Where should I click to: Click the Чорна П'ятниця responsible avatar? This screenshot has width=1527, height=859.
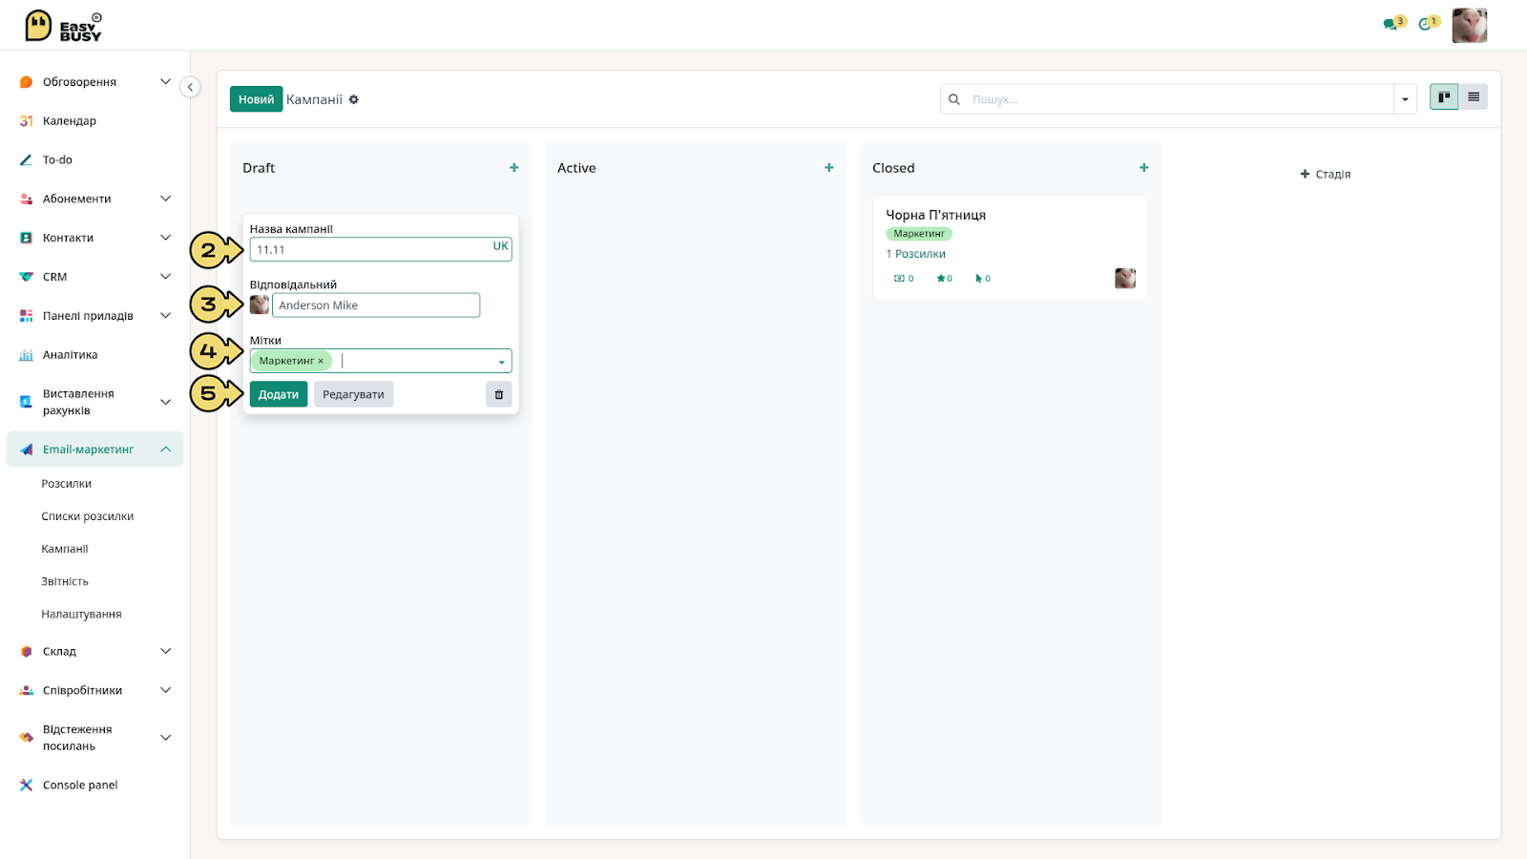coord(1125,278)
